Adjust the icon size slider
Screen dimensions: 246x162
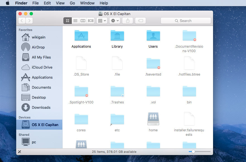coord(193,152)
